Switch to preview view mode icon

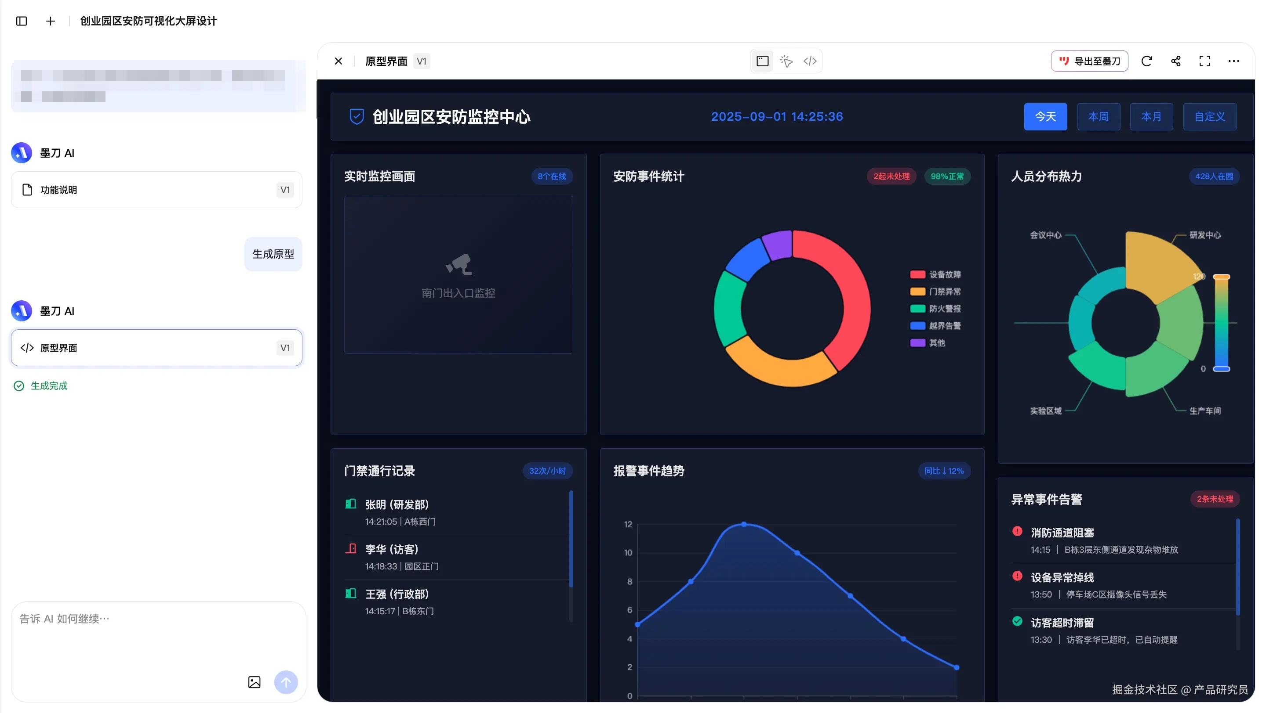click(x=762, y=61)
